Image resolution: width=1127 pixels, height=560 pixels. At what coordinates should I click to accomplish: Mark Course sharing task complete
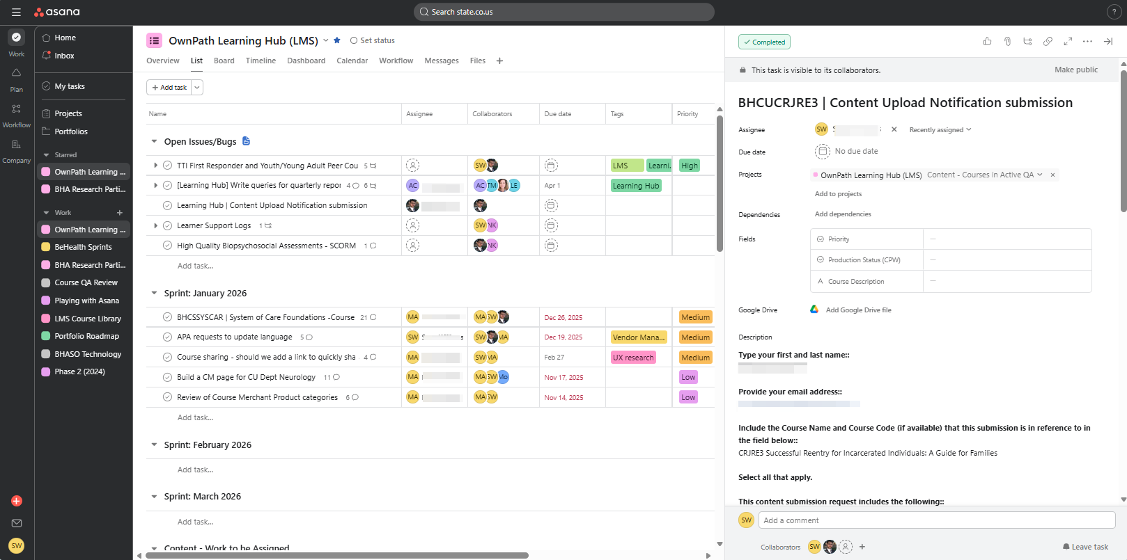(x=167, y=357)
